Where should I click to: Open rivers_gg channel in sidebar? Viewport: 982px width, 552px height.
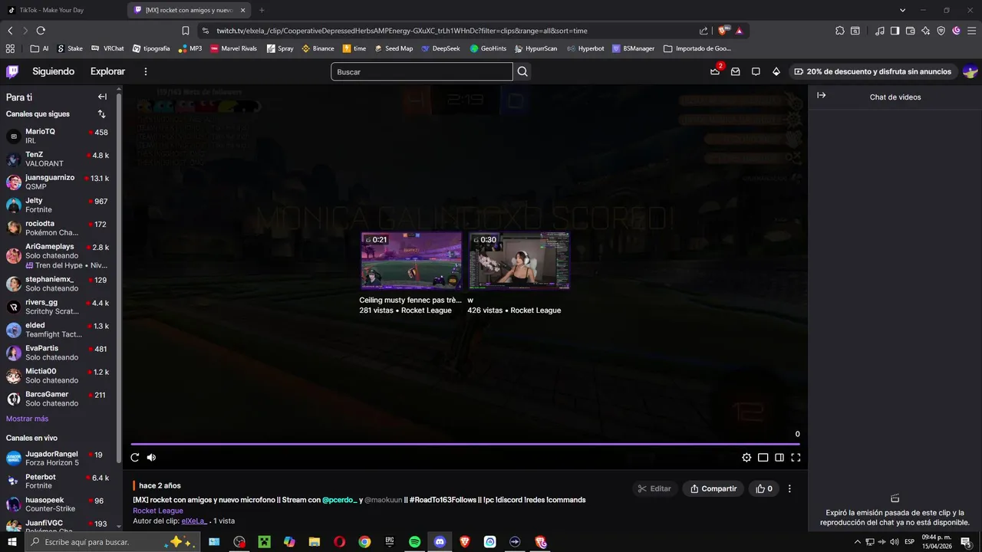(58, 307)
